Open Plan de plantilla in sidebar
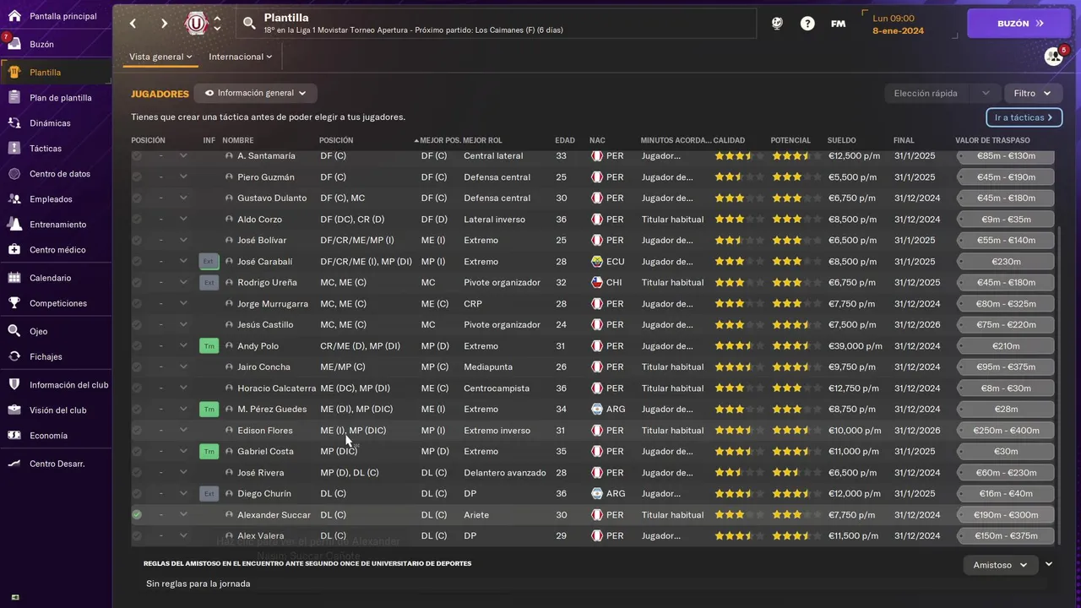This screenshot has width=1081, height=608. click(56, 98)
